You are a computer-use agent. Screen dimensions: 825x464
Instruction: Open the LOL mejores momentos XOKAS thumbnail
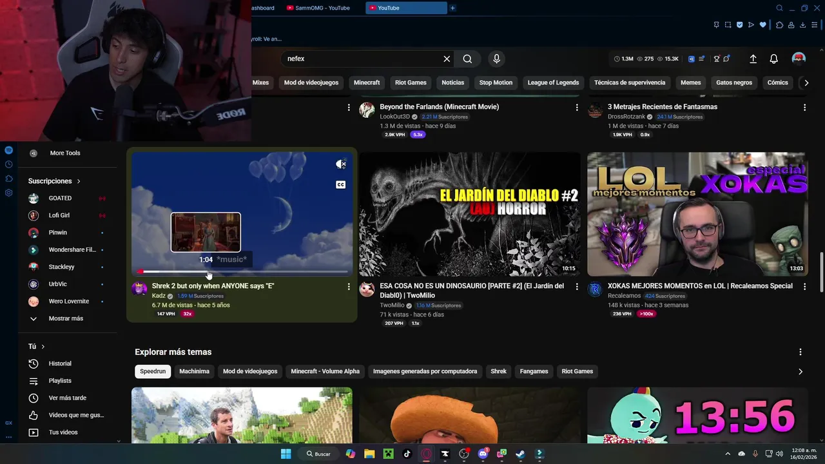pyautogui.click(x=697, y=214)
